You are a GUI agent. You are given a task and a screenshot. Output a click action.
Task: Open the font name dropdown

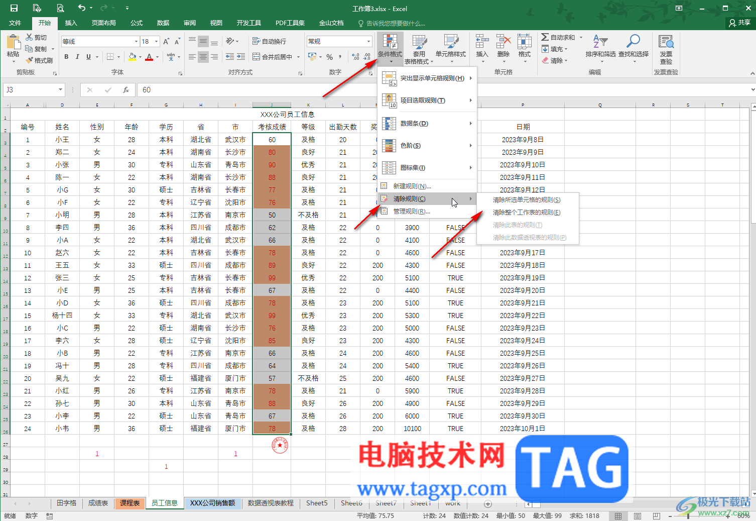click(136, 42)
